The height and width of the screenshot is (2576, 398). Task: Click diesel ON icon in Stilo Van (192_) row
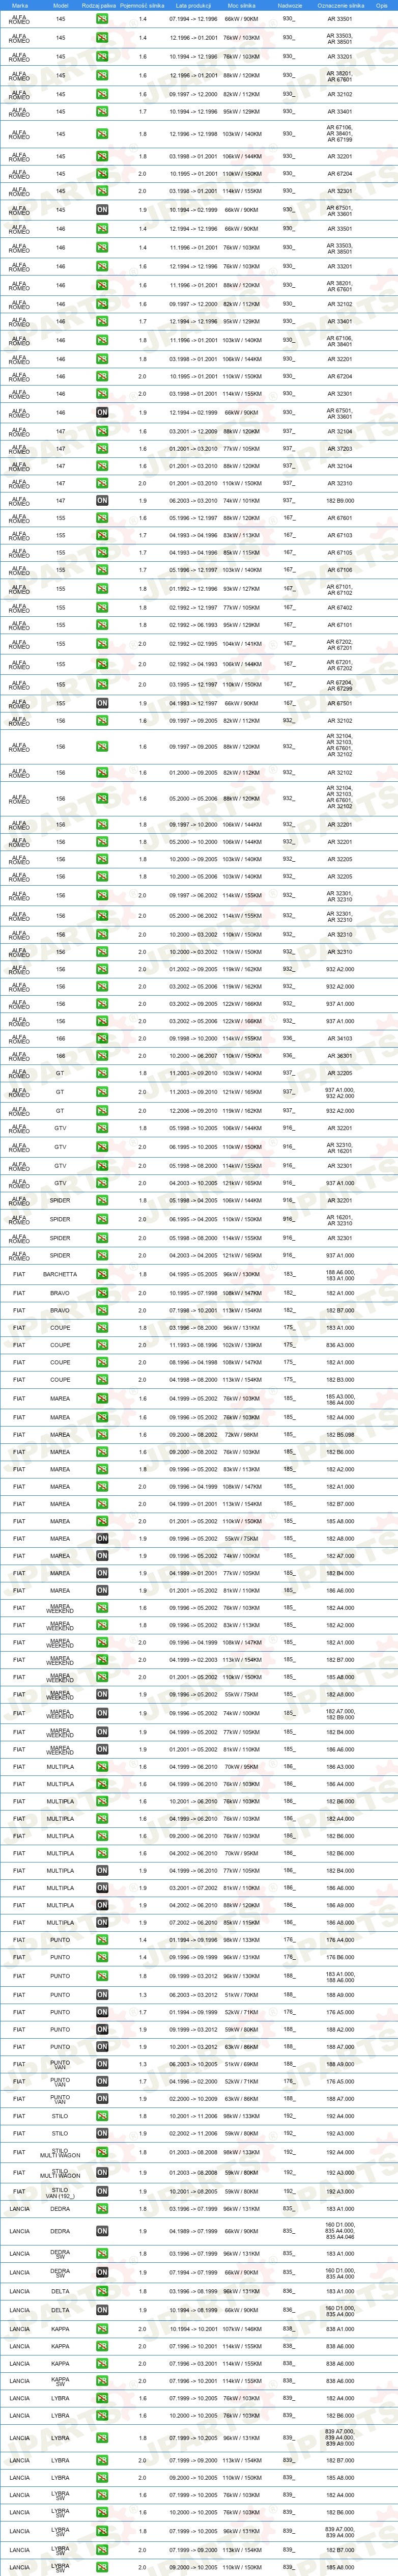click(x=102, y=2192)
